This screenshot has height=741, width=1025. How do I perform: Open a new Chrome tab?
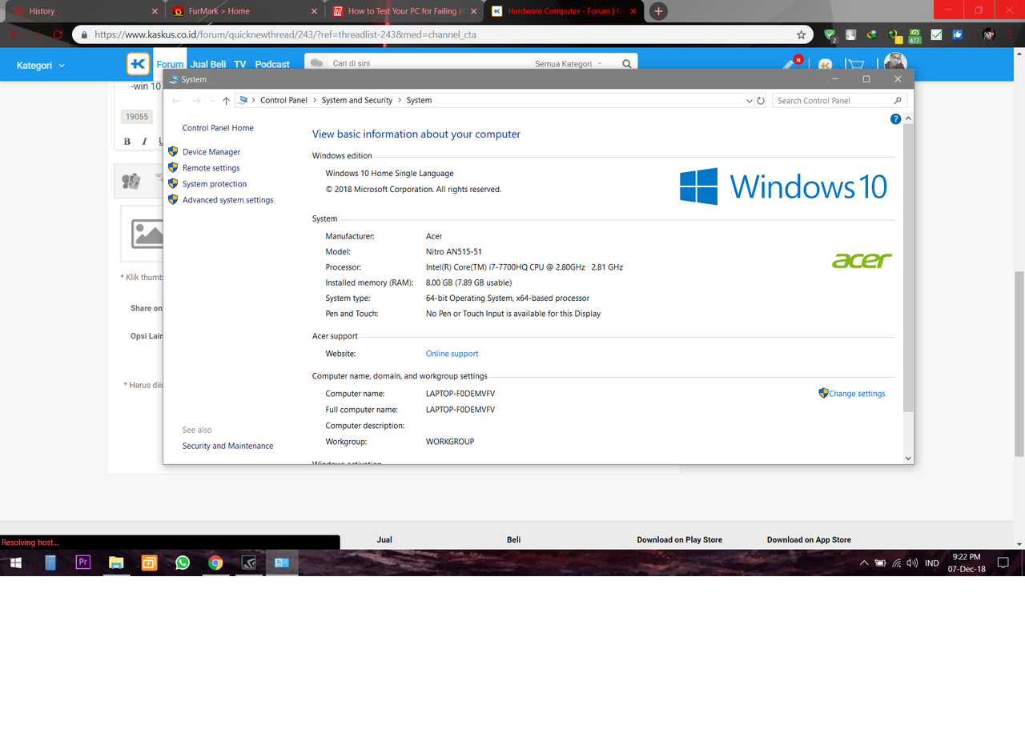tap(658, 11)
